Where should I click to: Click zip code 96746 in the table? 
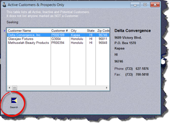pyautogui.click(x=103, y=35)
